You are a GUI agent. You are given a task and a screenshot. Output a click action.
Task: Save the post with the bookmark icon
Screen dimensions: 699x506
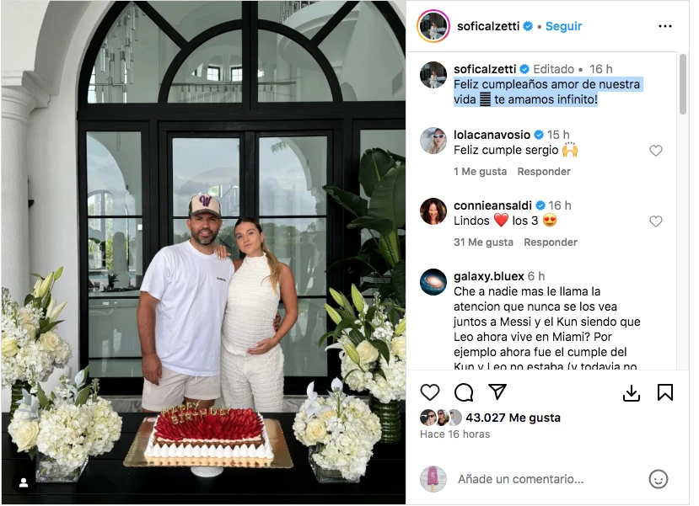click(665, 392)
